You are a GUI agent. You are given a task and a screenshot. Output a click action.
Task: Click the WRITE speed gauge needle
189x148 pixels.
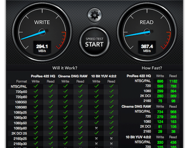point(34,35)
